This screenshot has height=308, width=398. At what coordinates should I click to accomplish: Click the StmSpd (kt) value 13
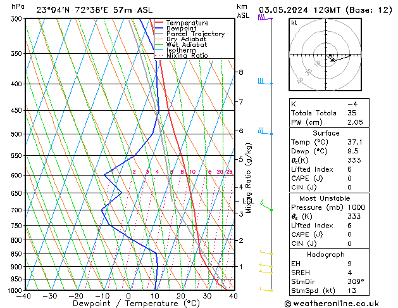click(352, 291)
